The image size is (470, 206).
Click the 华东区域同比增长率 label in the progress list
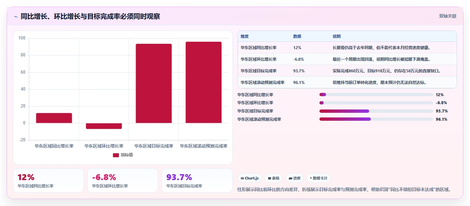[x=255, y=95]
